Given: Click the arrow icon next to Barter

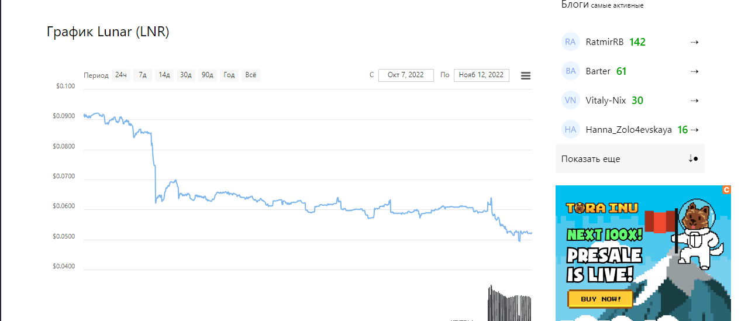Looking at the screenshot, I should pos(694,71).
